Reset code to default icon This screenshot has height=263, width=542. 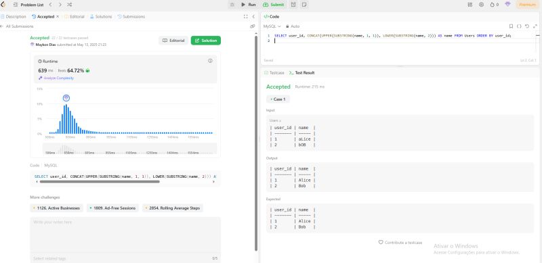coord(527,26)
